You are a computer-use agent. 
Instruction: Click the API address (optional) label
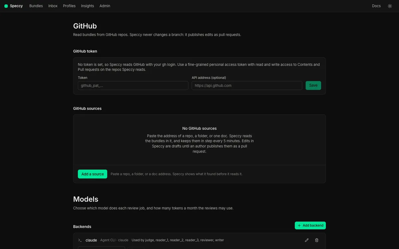[209, 78]
